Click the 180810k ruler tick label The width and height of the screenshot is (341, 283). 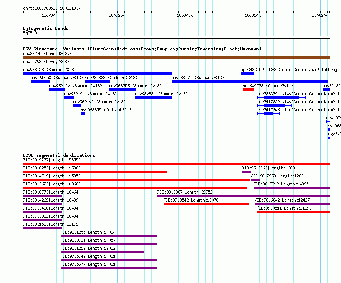pos(252,15)
